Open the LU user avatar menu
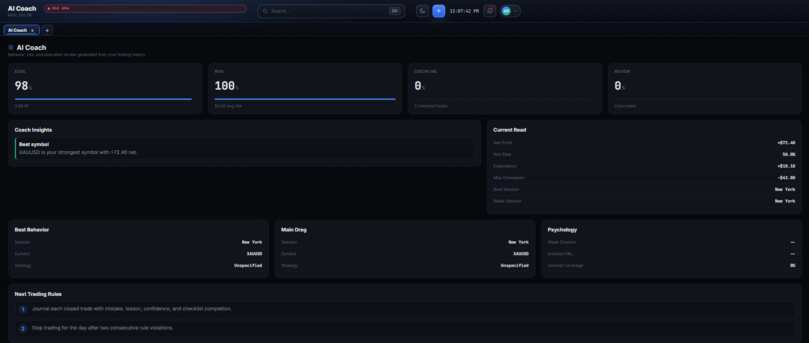This screenshot has width=809, height=343. (510, 11)
